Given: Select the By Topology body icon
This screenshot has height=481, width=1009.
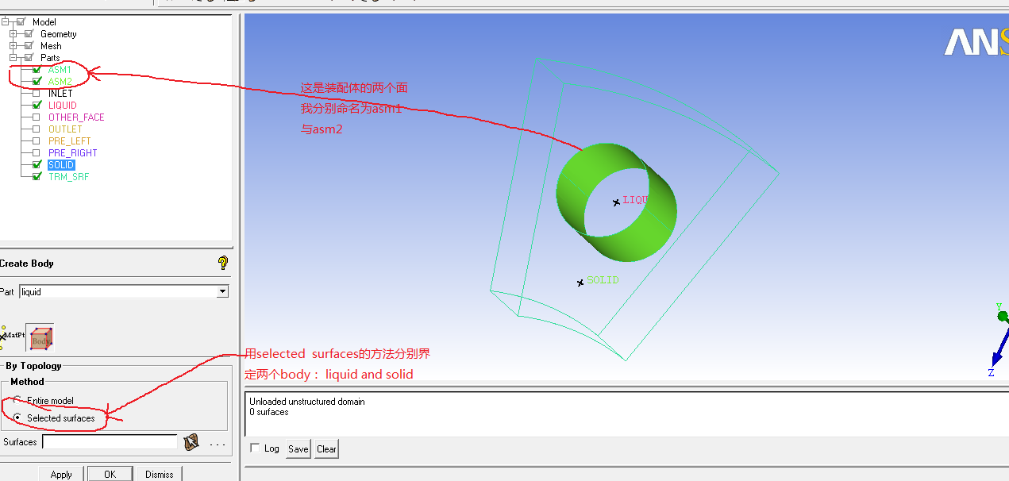Looking at the screenshot, I should tap(40, 337).
